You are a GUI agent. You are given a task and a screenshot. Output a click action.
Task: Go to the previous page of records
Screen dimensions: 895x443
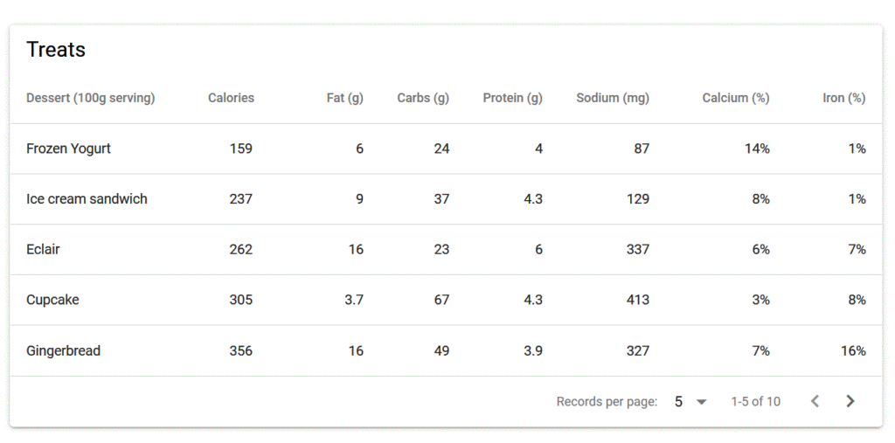coord(815,402)
